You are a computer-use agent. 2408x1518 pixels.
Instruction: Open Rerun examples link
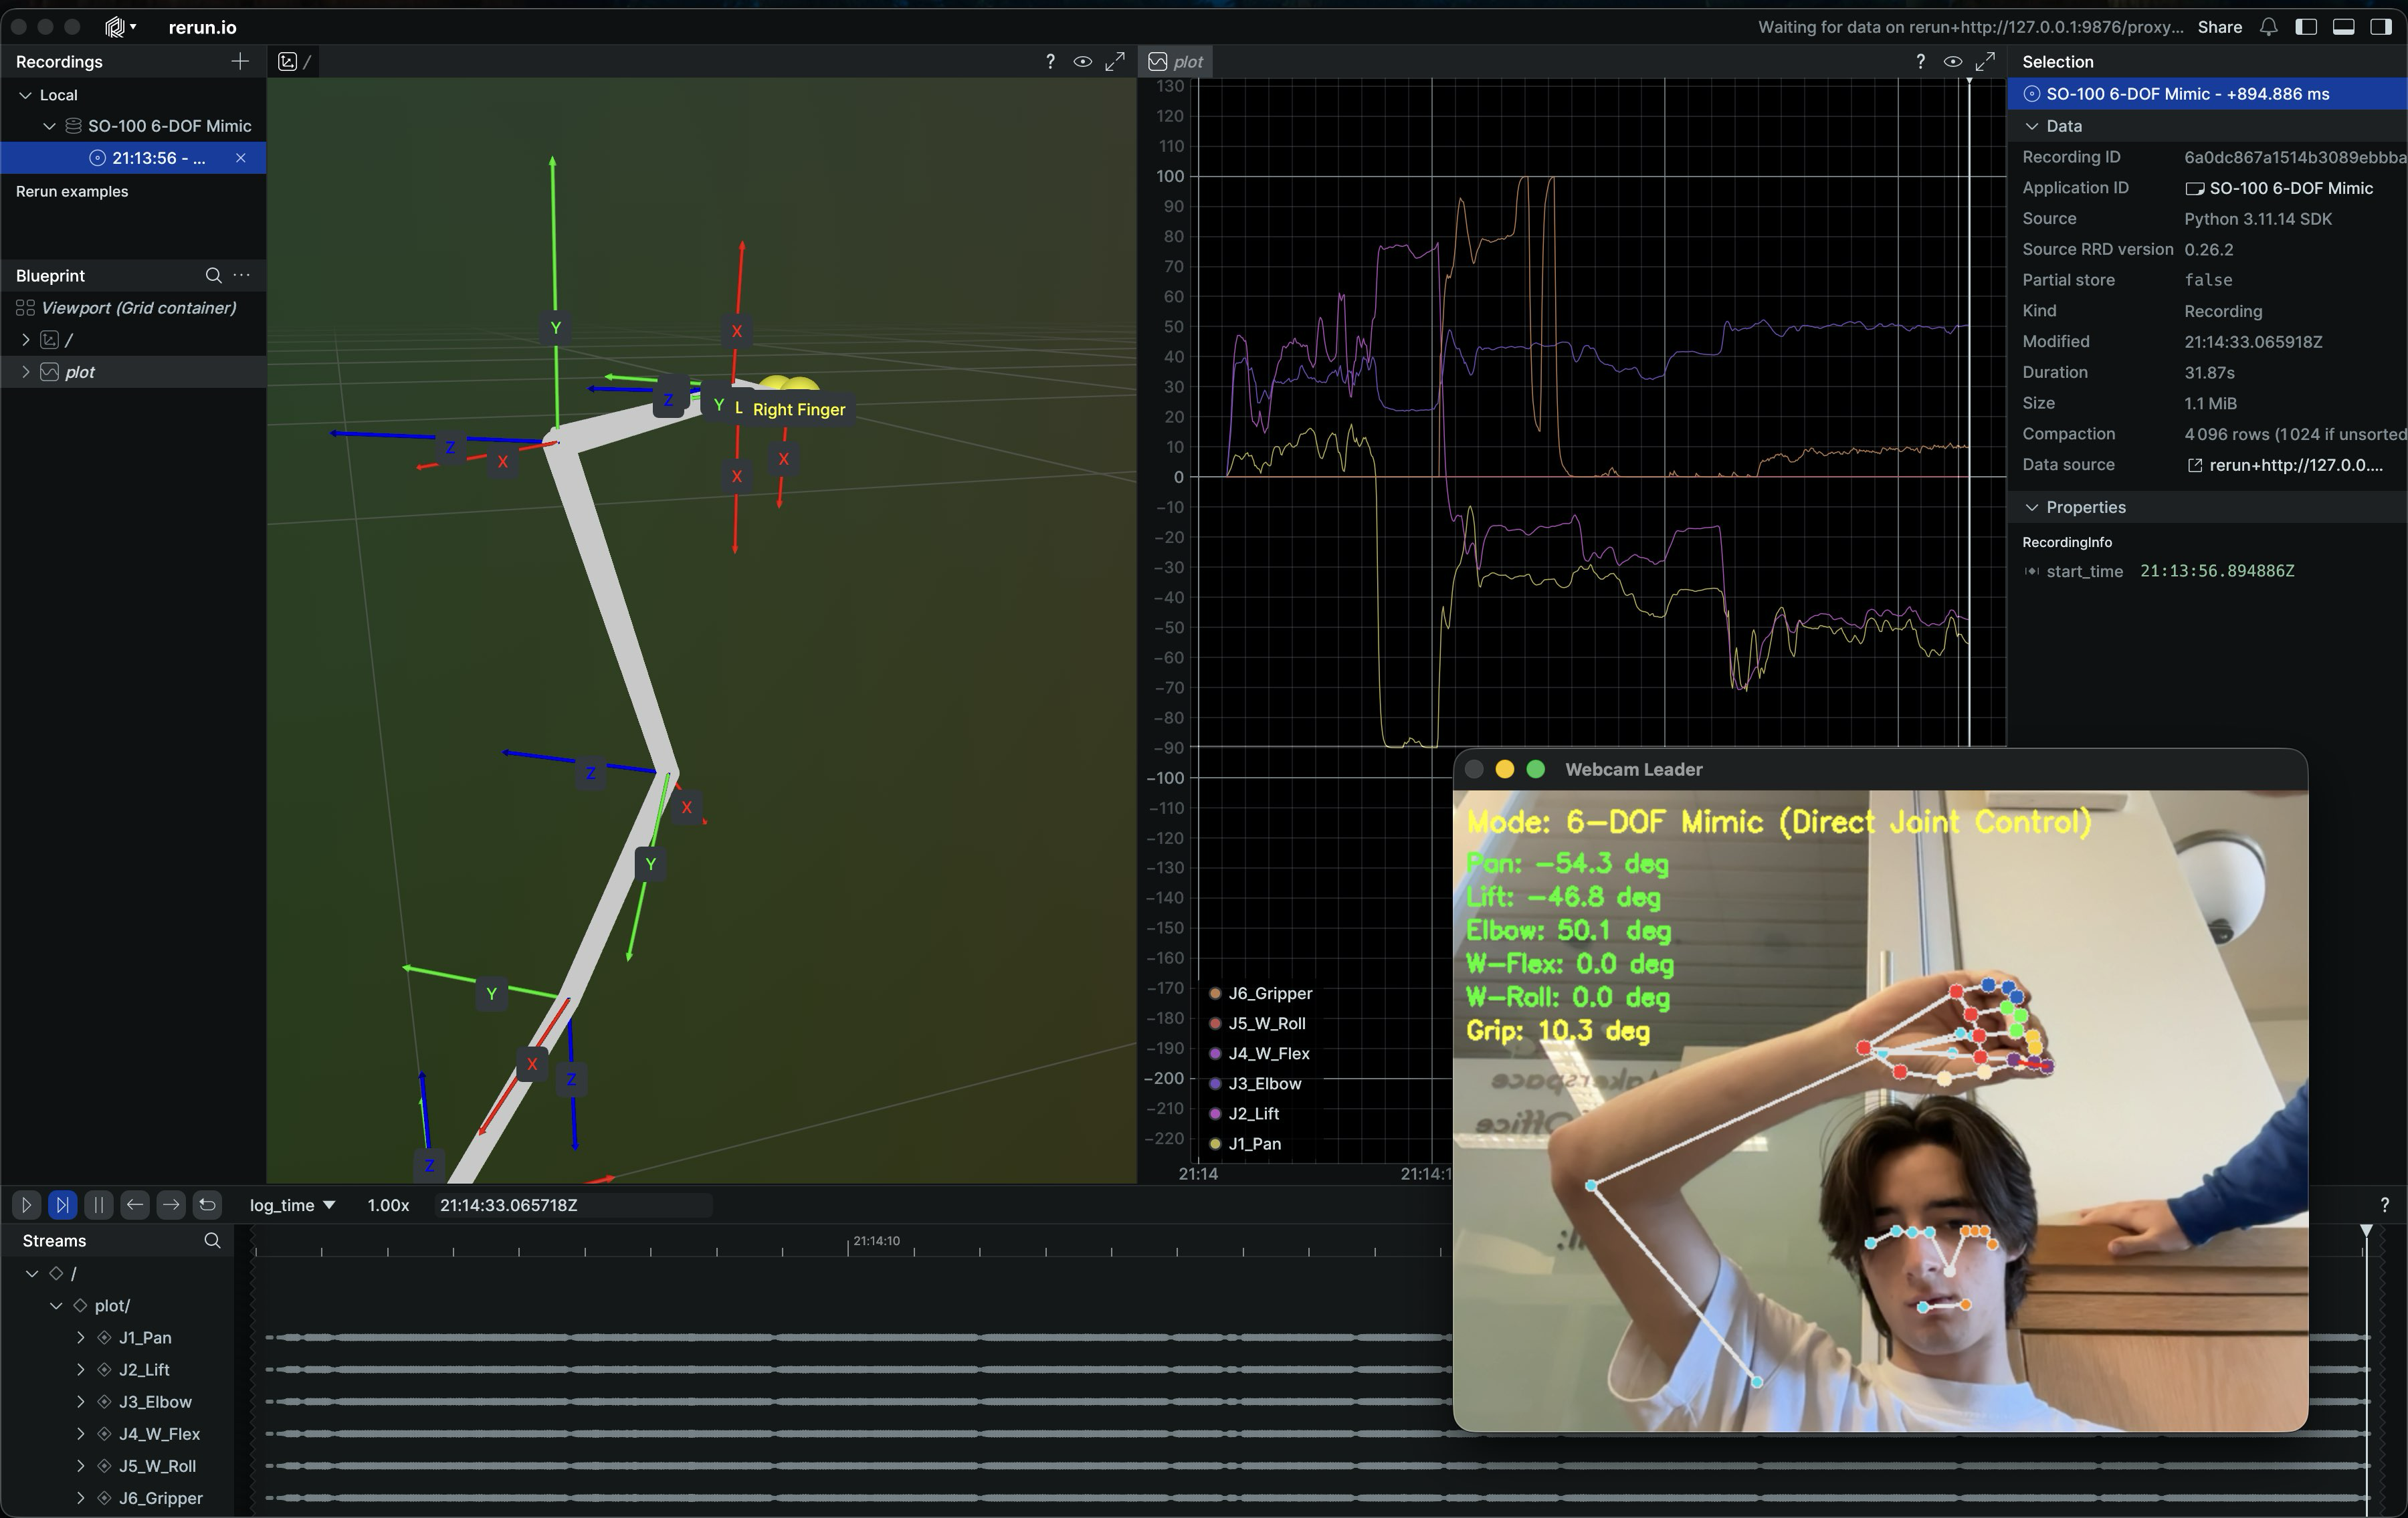pyautogui.click(x=72, y=191)
